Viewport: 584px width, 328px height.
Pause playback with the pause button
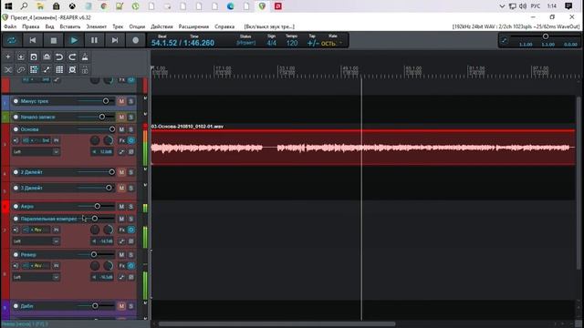[94, 40]
